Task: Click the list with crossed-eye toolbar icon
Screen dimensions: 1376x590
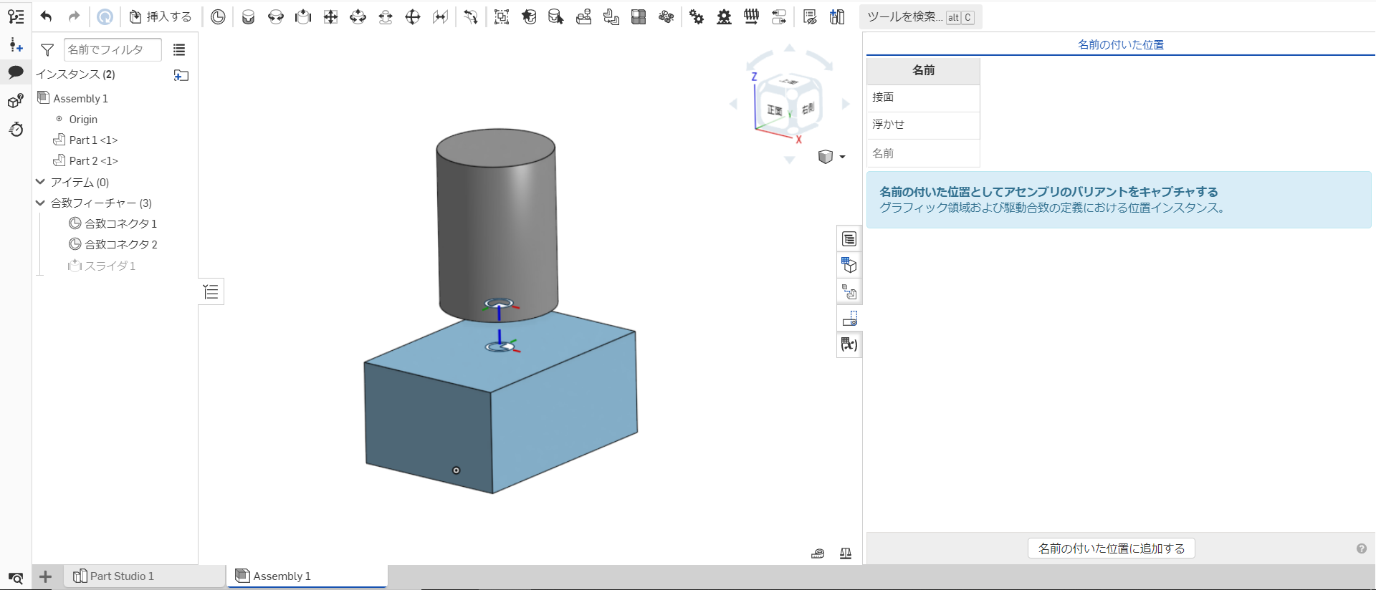Action: coord(810,17)
